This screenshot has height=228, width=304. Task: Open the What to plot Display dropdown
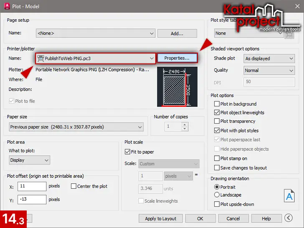point(29,160)
